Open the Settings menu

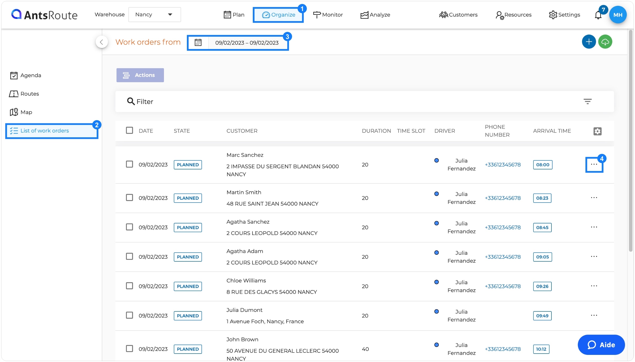(x=564, y=15)
